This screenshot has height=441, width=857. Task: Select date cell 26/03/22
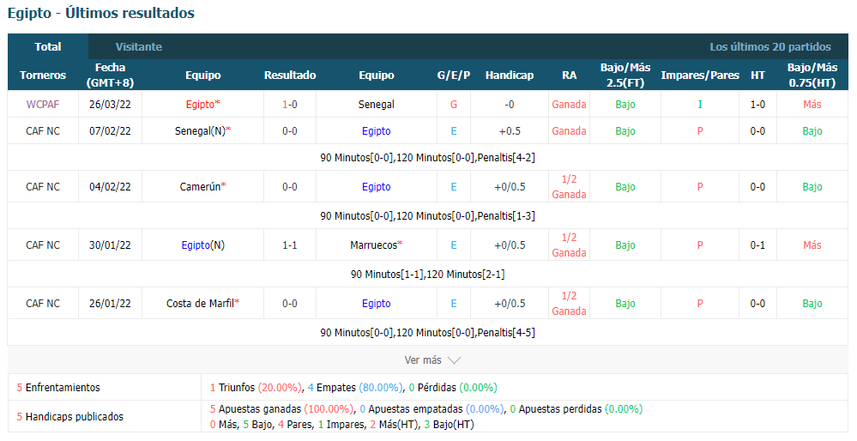pyautogui.click(x=110, y=104)
